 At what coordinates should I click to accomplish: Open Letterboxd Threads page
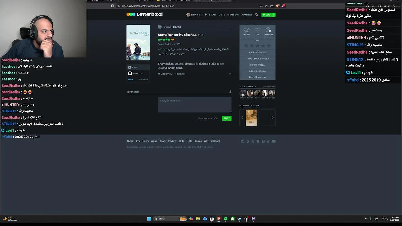click(248, 141)
